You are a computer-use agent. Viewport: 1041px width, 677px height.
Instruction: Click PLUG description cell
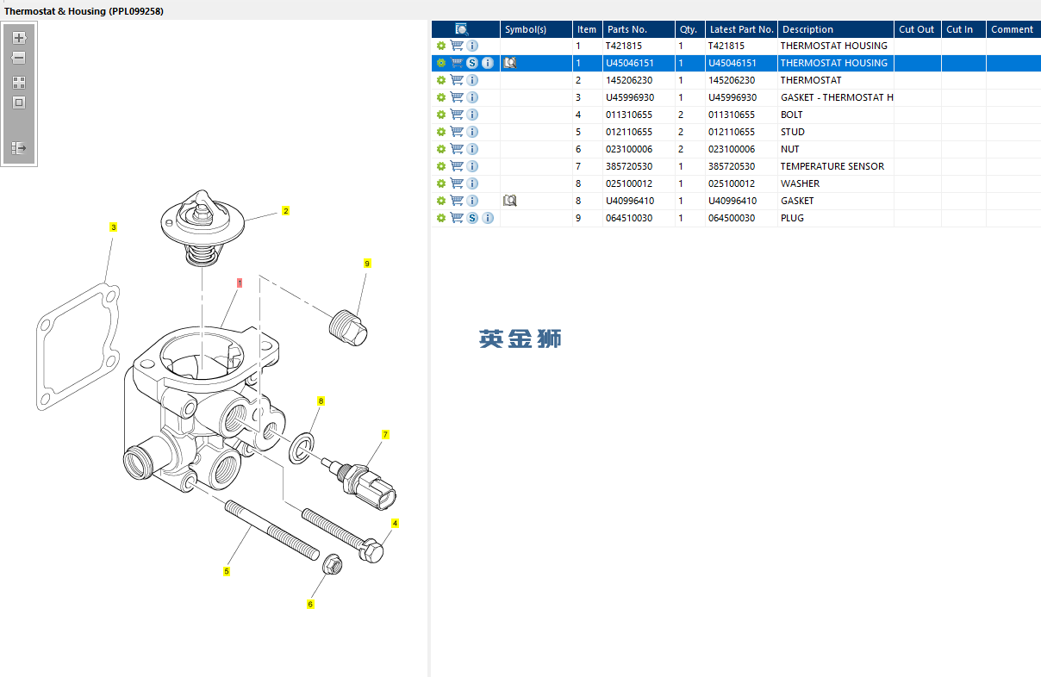click(836, 218)
